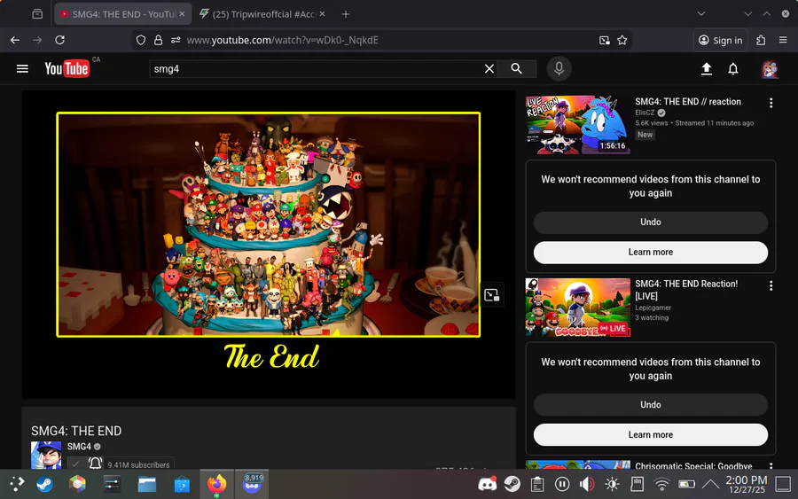This screenshot has height=499, width=798.
Task: Open the clock showing 2:00 PM
Action: click(x=746, y=484)
